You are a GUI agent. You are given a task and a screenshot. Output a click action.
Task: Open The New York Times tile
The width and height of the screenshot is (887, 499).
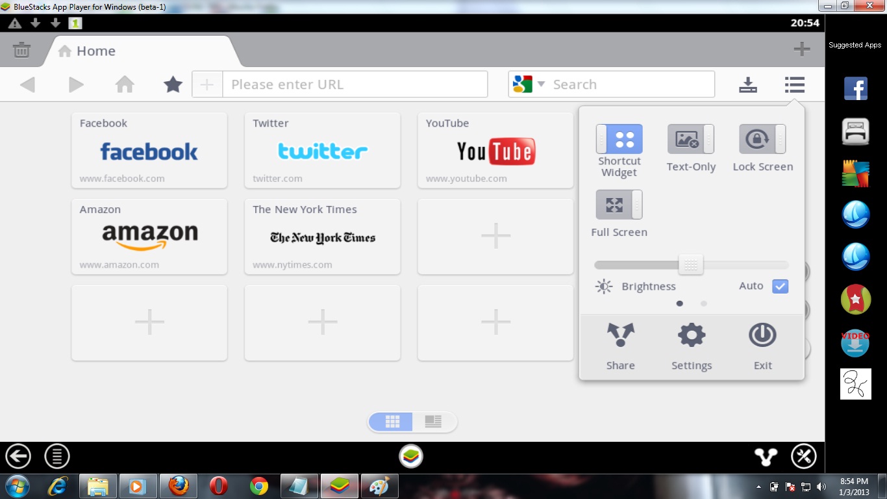pyautogui.click(x=323, y=237)
